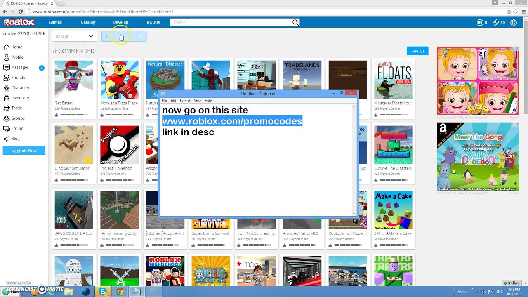Click the Messages unread count badge
Screen dimensions: 528x297
coord(41,68)
